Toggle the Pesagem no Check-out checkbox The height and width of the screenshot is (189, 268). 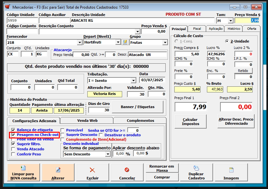coord(13,135)
